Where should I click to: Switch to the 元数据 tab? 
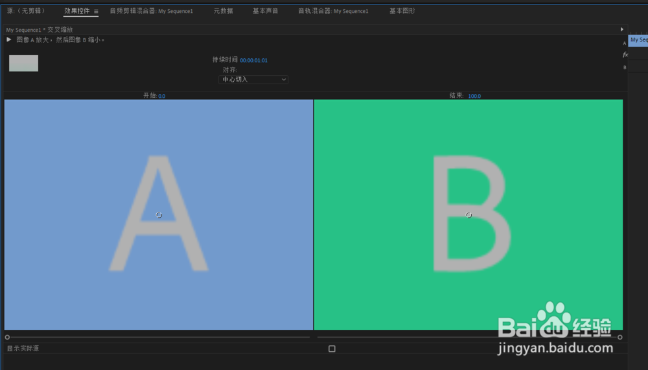(x=223, y=11)
